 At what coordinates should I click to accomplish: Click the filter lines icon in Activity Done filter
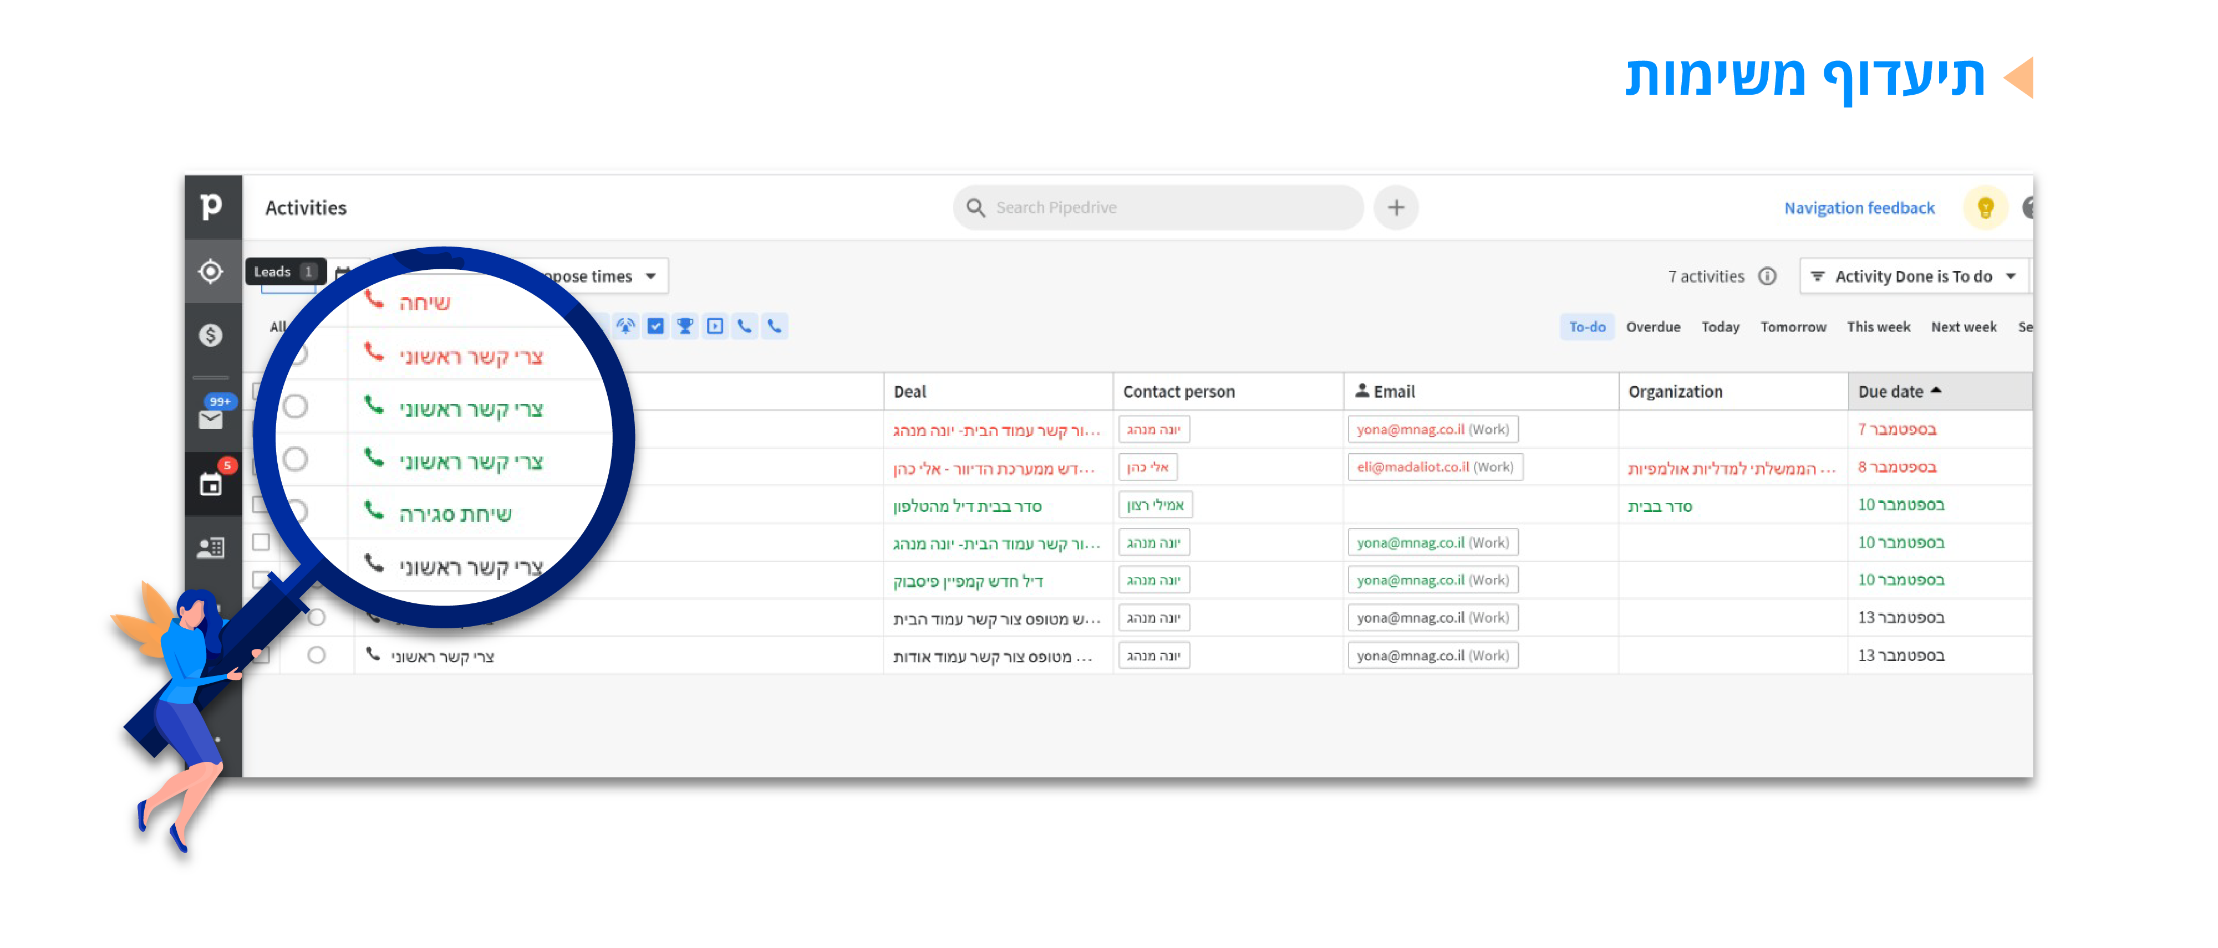click(1818, 276)
